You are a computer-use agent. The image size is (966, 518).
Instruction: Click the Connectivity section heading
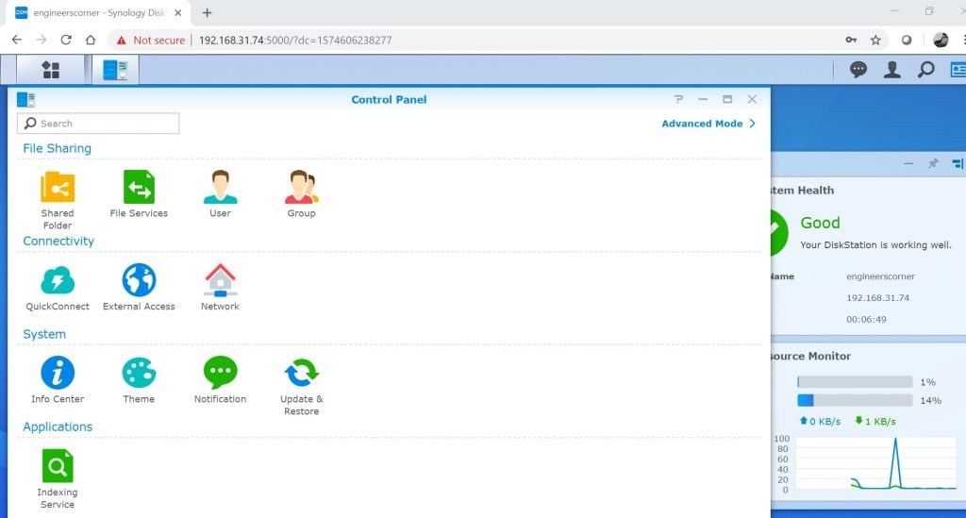[58, 241]
